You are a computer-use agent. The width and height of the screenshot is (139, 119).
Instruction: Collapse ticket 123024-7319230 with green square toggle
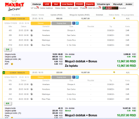tap(4, 19)
